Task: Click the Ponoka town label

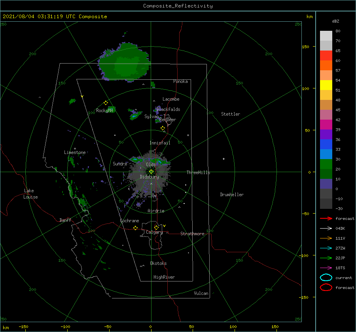Action: point(180,81)
